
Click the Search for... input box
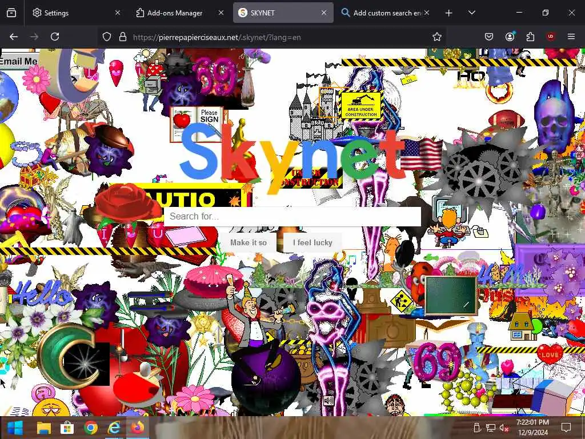tap(292, 216)
